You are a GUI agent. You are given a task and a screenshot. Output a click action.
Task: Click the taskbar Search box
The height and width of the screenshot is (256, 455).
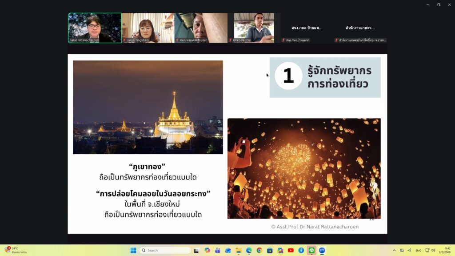pyautogui.click(x=164, y=250)
